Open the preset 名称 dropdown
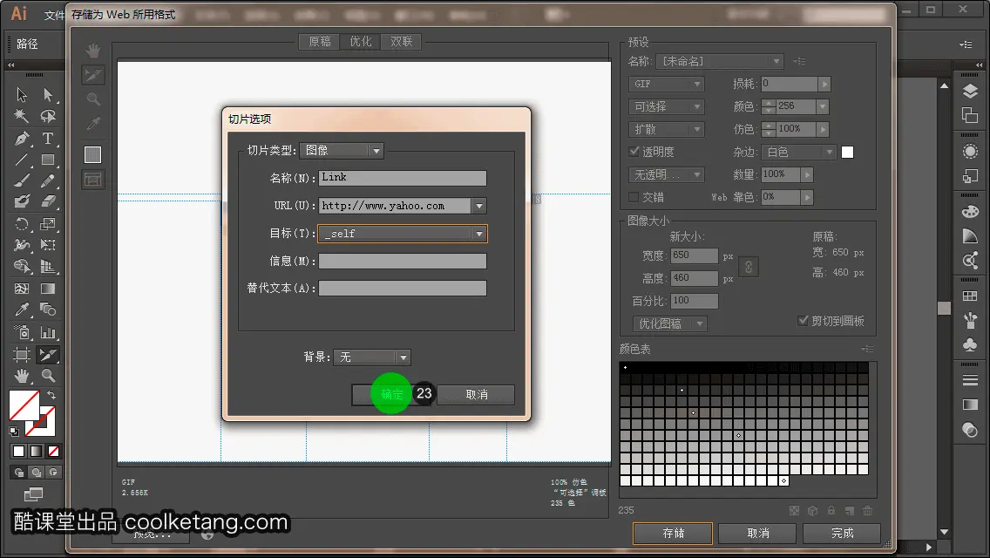Image resolution: width=990 pixels, height=558 pixels. (721, 61)
